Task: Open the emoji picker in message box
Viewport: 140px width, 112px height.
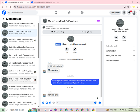Action: tap(95, 103)
